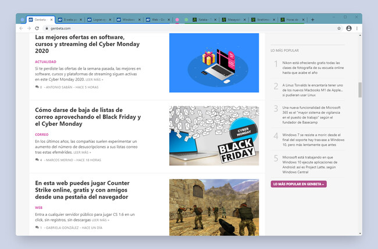
Task: Close the Genbeta tab
Action: 51,20
